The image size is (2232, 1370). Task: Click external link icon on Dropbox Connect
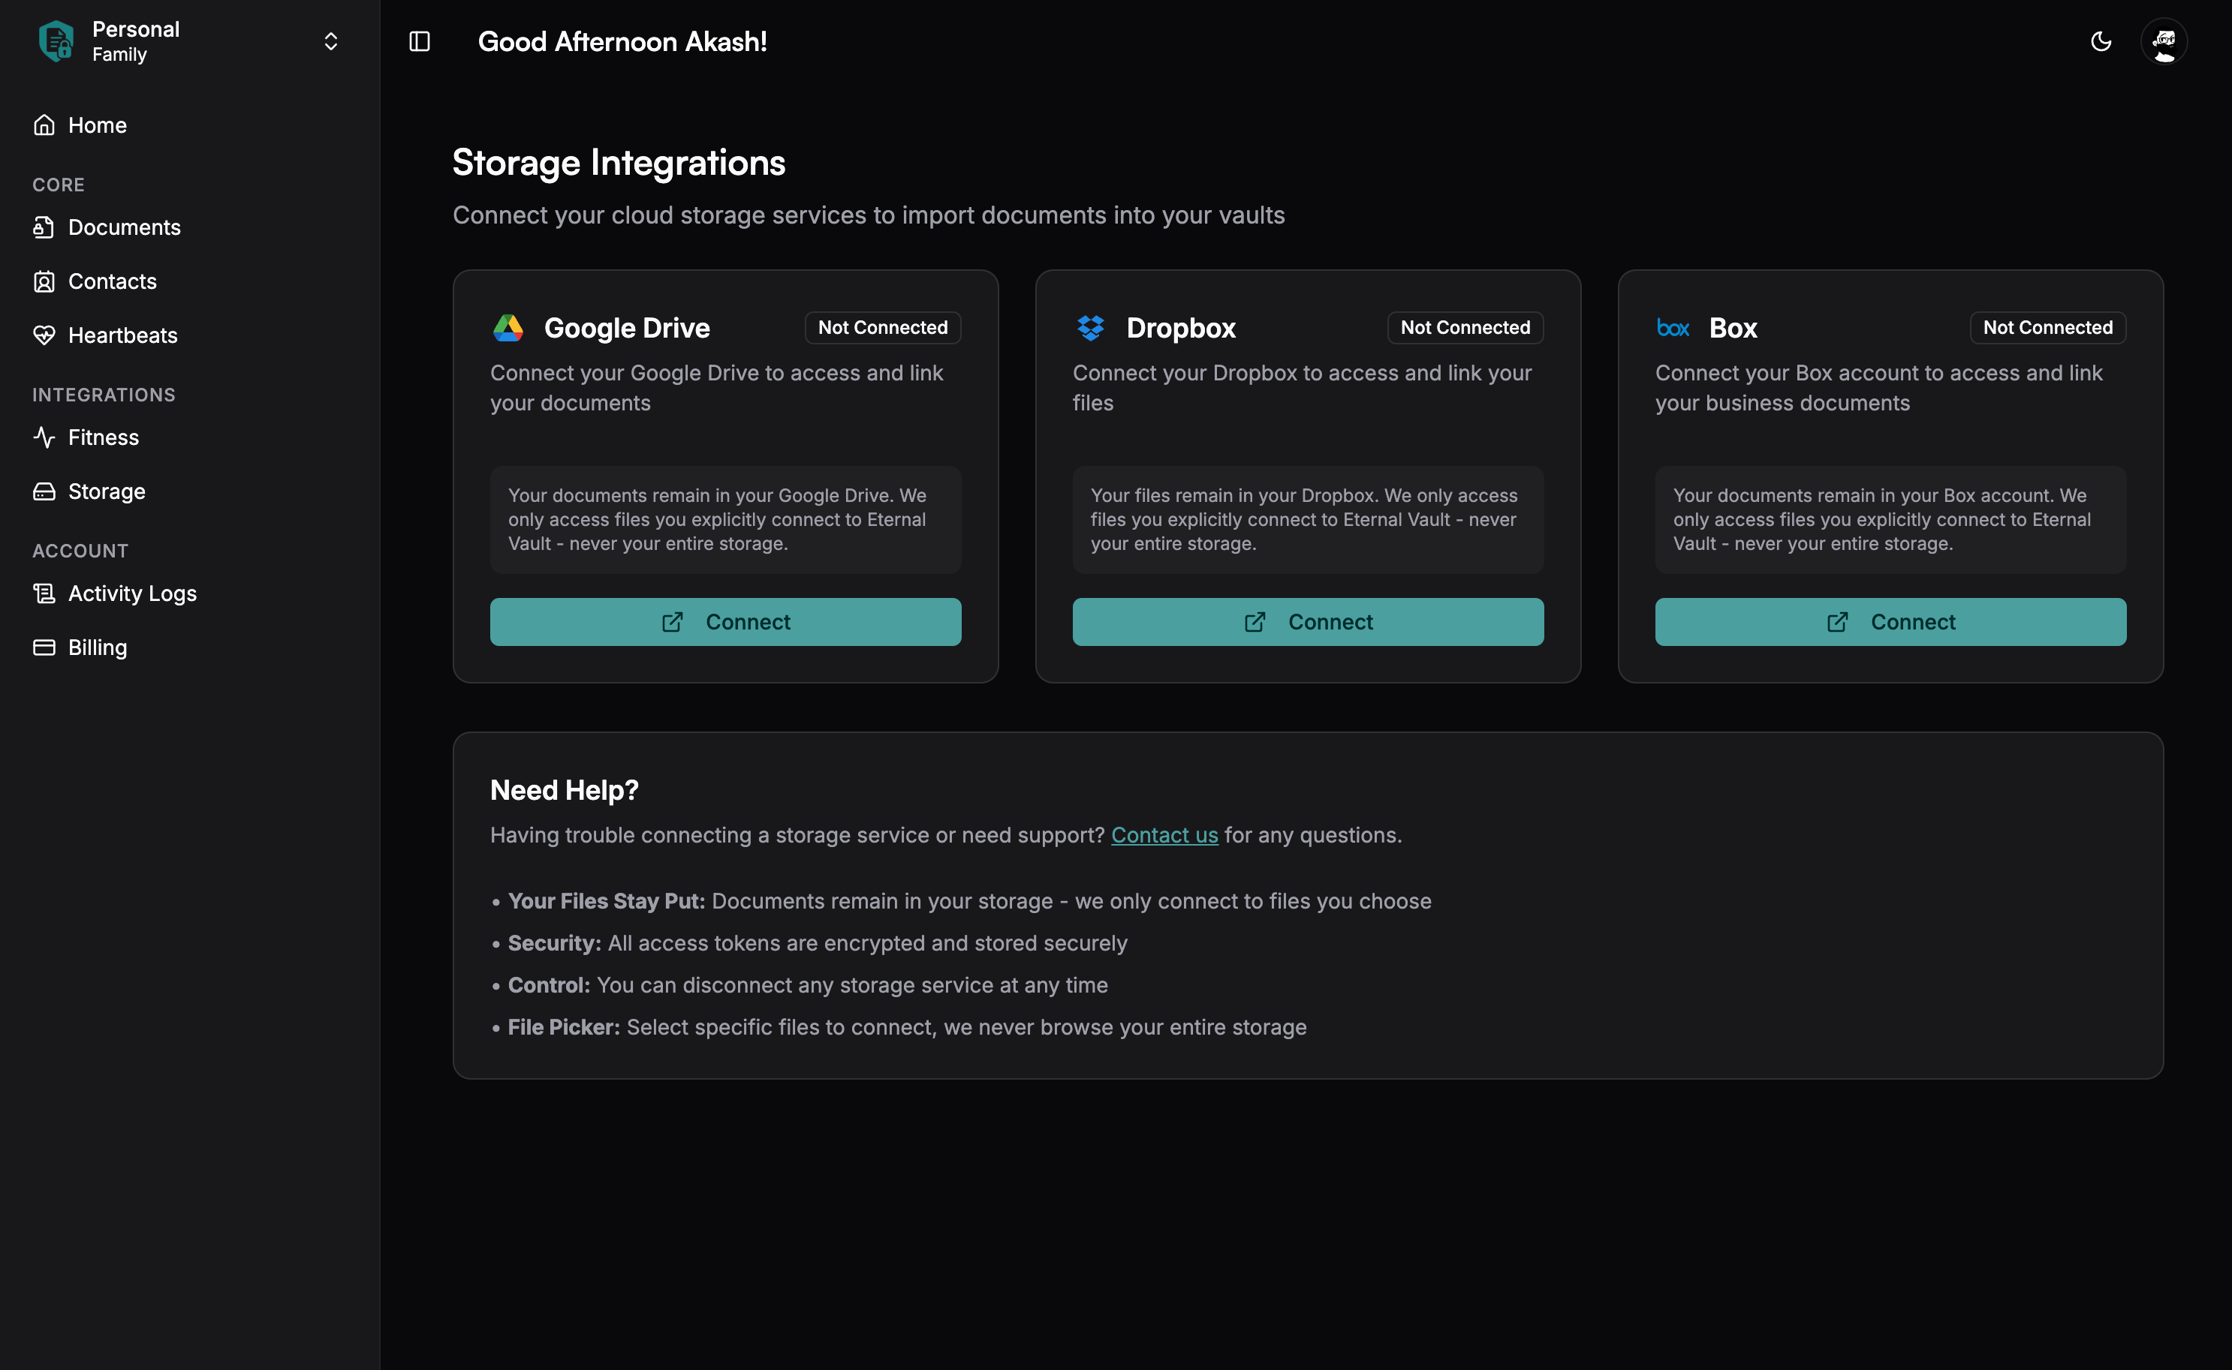coord(1255,621)
